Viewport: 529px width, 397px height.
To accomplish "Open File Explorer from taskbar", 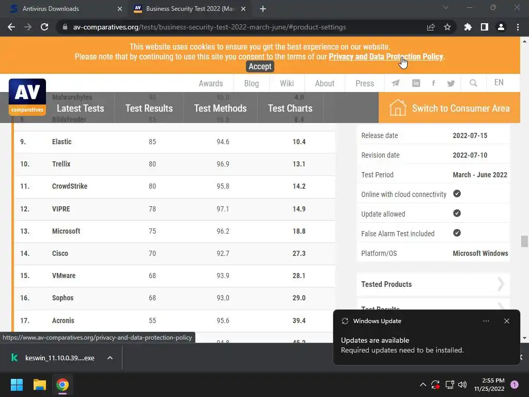I will [x=39, y=385].
